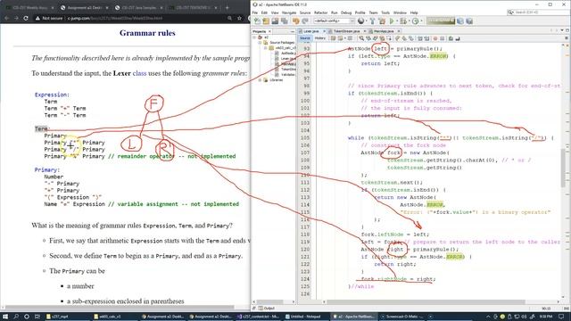Click the memory usage bar in toolbar
The width and height of the screenshot is (571, 321).
[441, 21]
